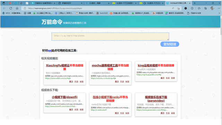Image resolution: width=222 pixels, height=125 pixels.
Task: Click the URL text area showing y.qq.com link
Action: click(110, 36)
